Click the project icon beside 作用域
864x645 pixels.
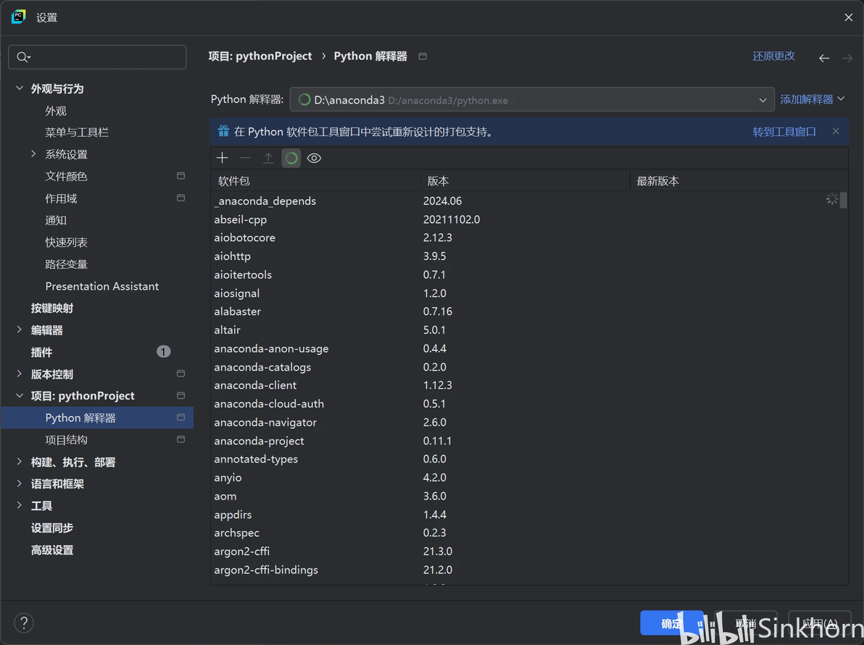180,198
